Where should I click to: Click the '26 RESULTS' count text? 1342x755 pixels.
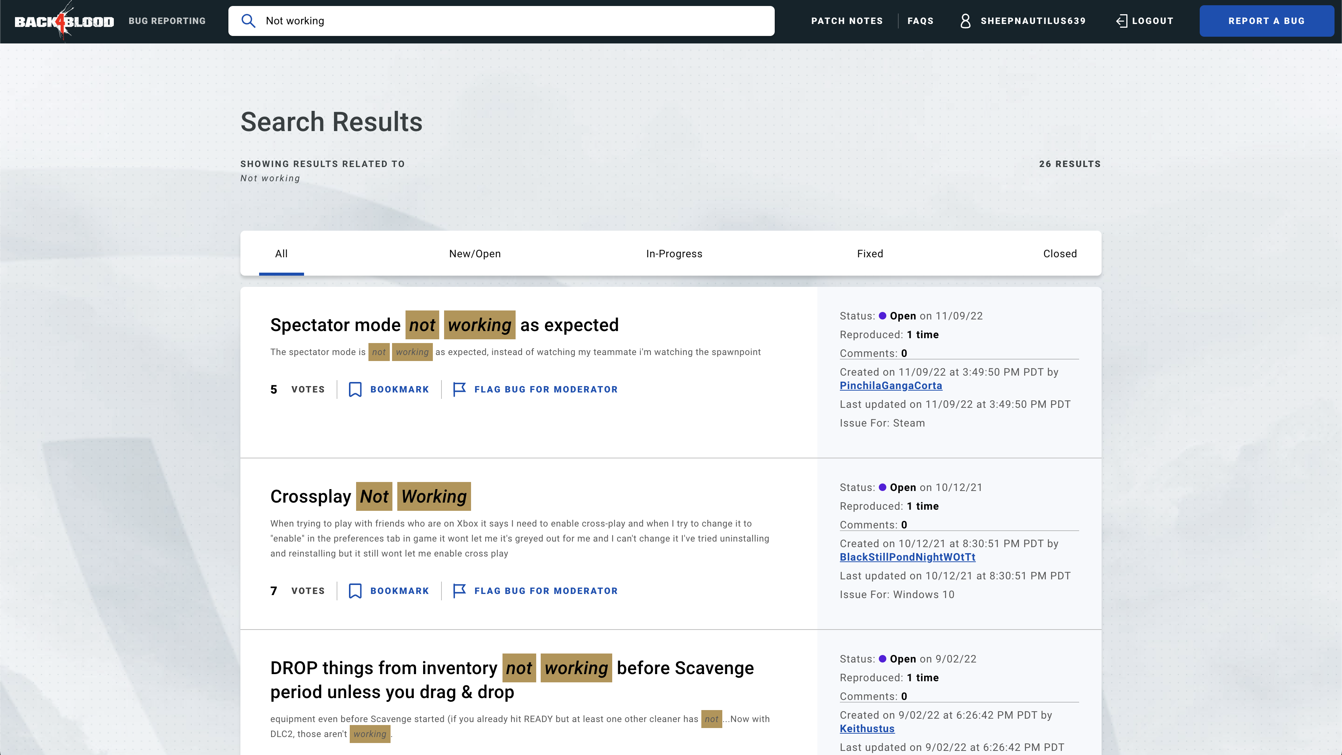[x=1069, y=164]
